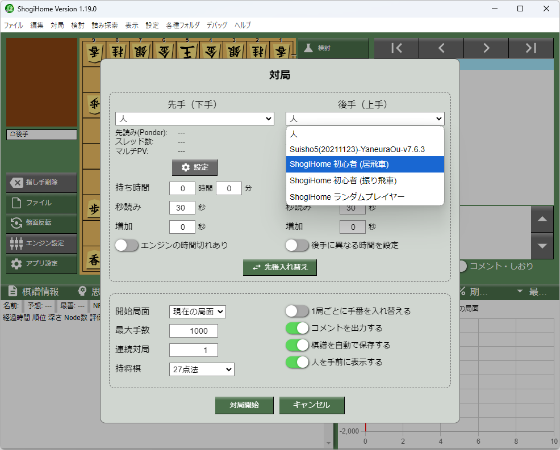Click 先手 増加 seconds field
Image resolution: width=560 pixels, height=450 pixels.
coord(182,227)
